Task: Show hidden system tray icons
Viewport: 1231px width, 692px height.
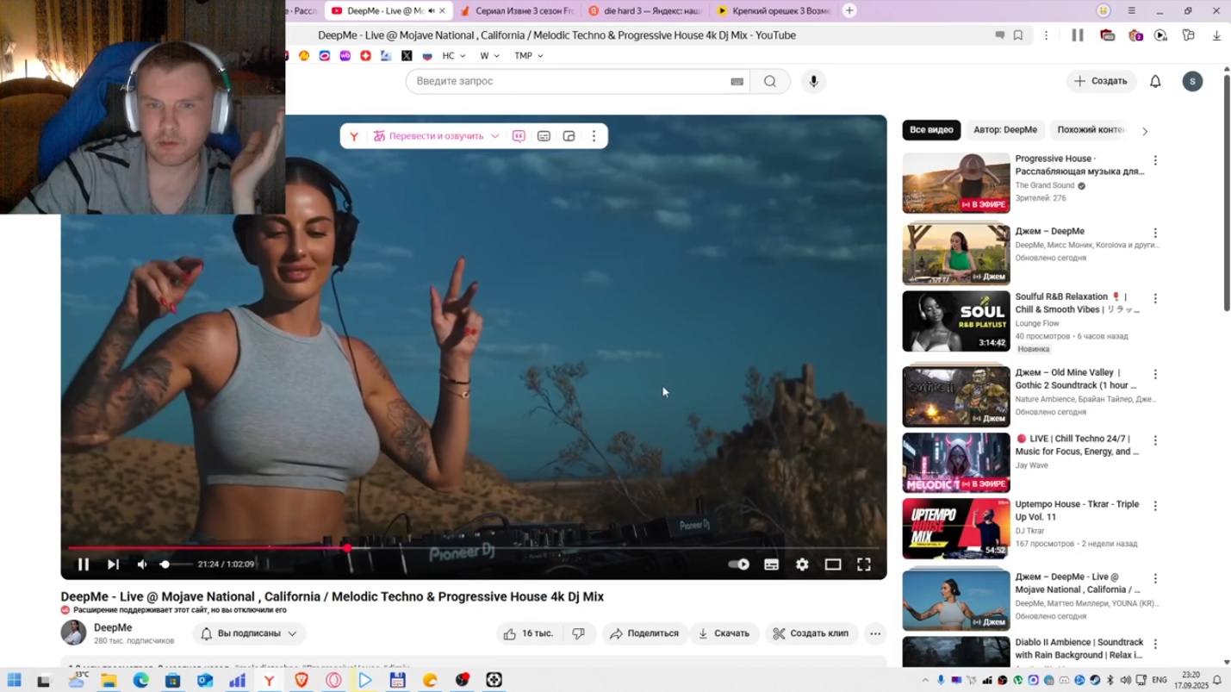Action: pos(925,680)
